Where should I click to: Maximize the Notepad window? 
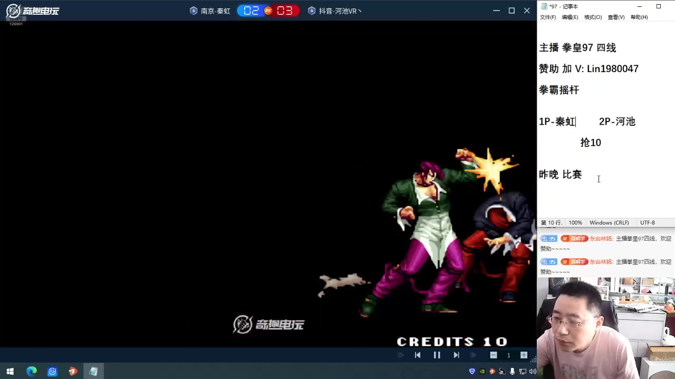(659, 6)
